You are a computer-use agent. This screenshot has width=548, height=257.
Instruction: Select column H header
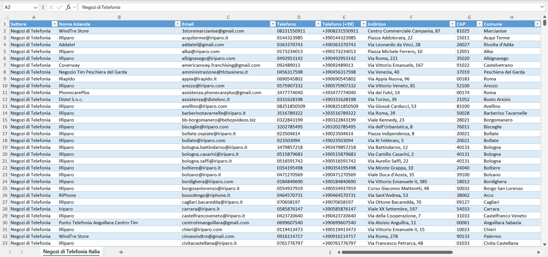pyautogui.click(x=512, y=17)
